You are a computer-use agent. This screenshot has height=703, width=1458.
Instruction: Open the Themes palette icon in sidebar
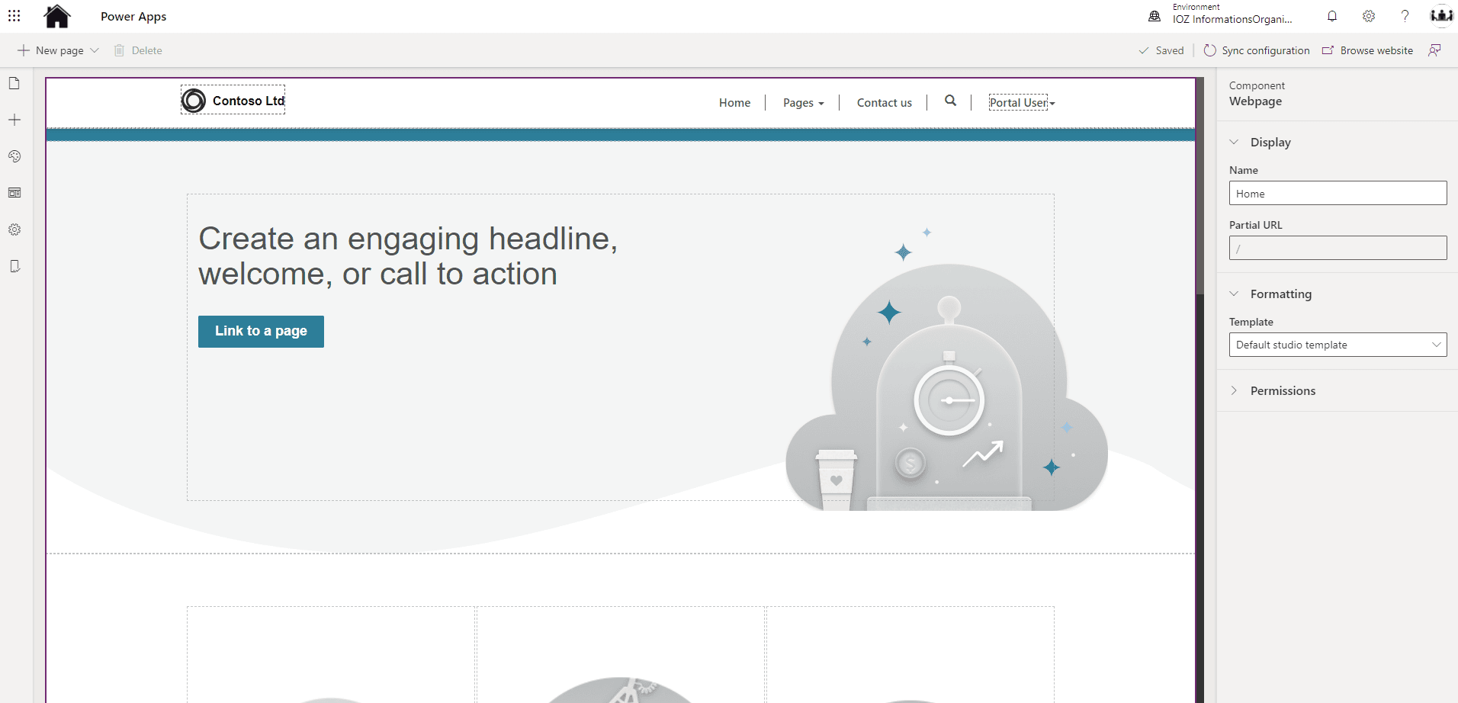(14, 156)
